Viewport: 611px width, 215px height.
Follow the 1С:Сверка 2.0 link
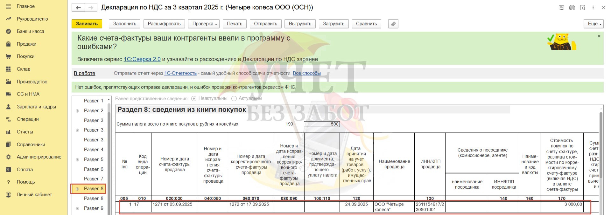click(x=142, y=59)
